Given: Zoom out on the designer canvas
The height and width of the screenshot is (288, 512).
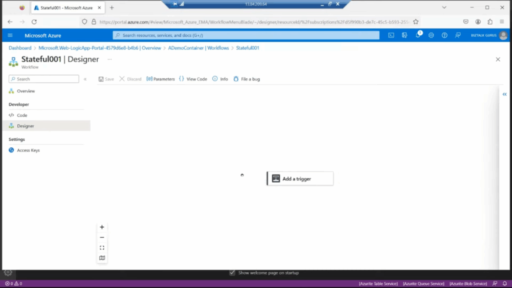Looking at the screenshot, I should click(102, 237).
